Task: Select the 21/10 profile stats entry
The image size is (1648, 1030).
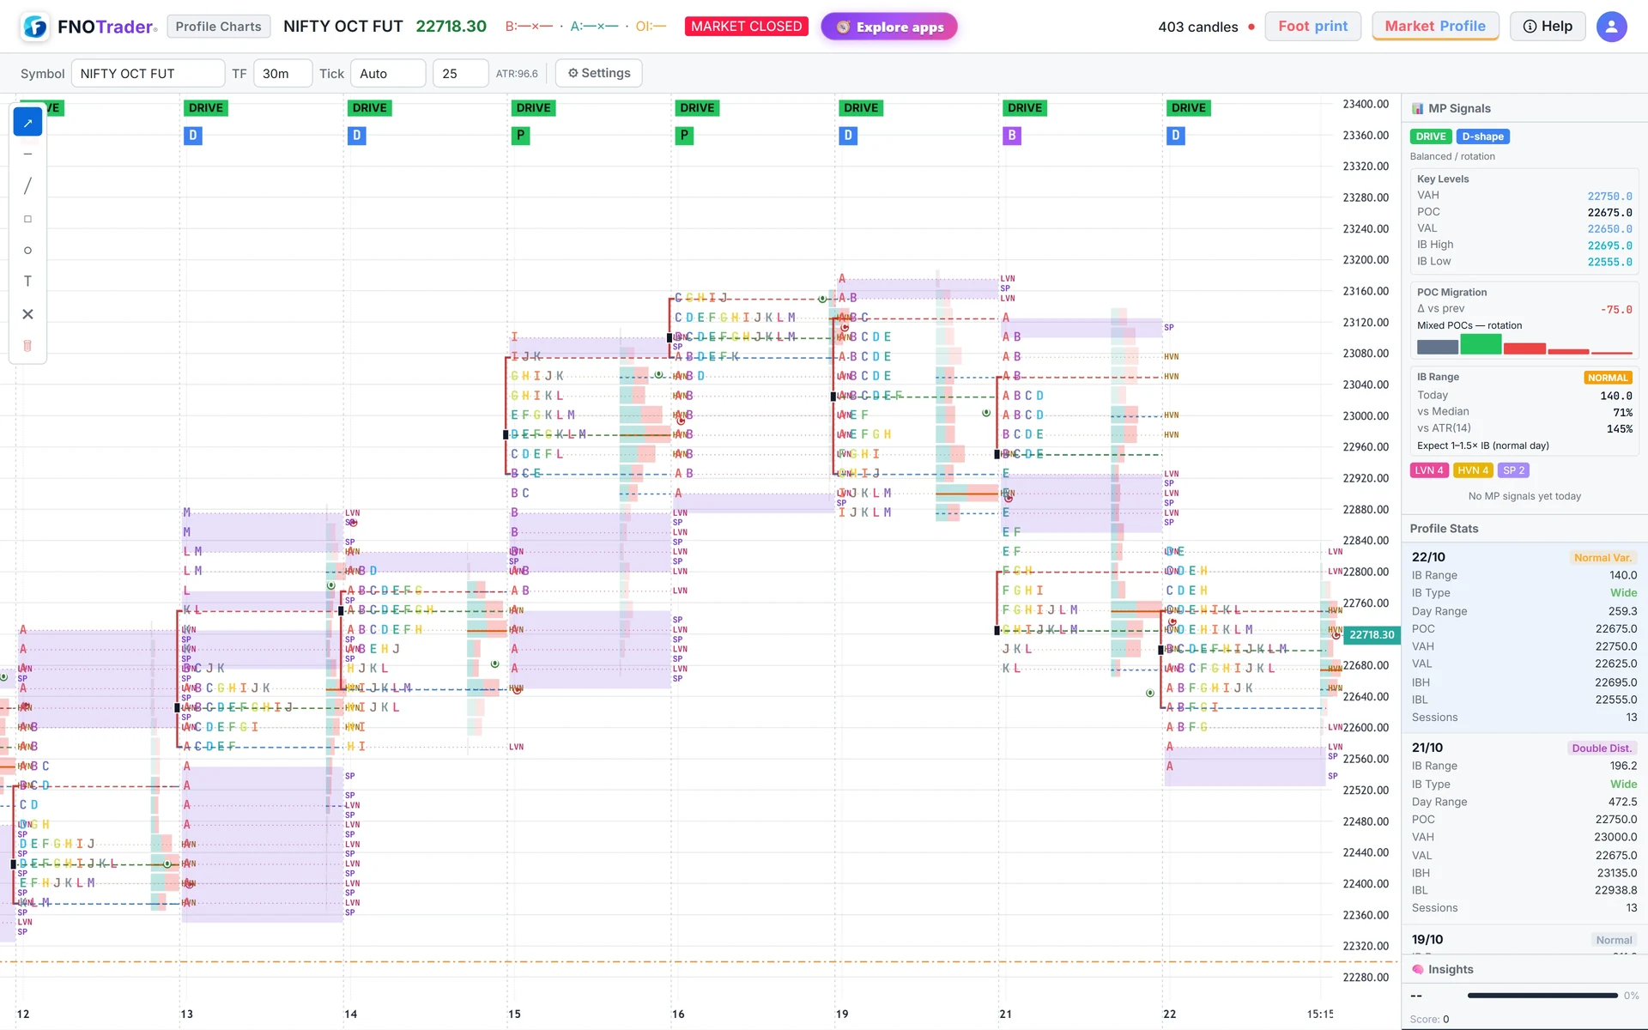Action: 1524,828
